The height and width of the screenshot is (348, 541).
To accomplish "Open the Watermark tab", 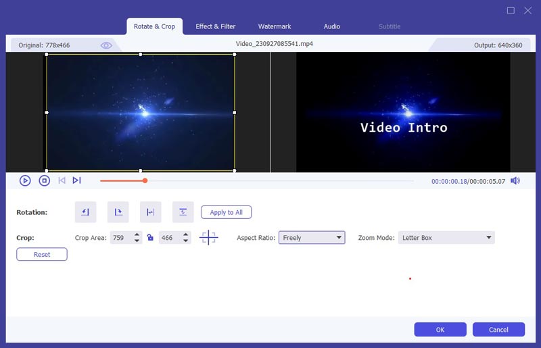I will click(x=275, y=26).
